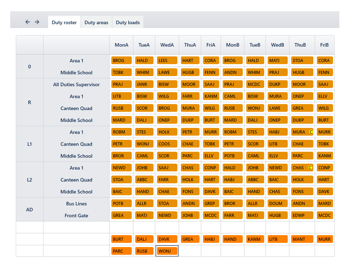This screenshot has height=273, width=352.
Task: Select the Duty roster tab
Action: pos(64,22)
